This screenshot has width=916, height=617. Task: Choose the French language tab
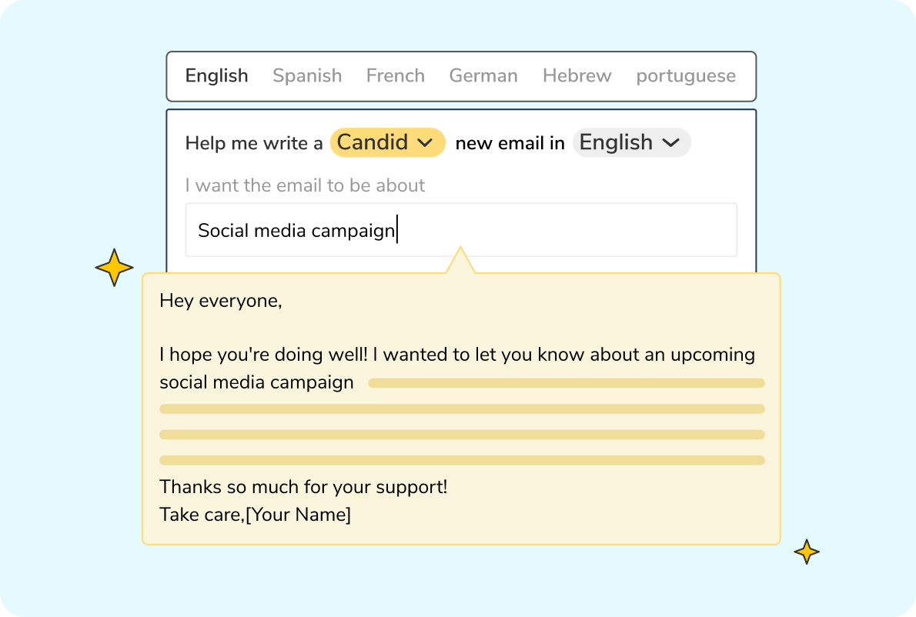click(x=395, y=76)
